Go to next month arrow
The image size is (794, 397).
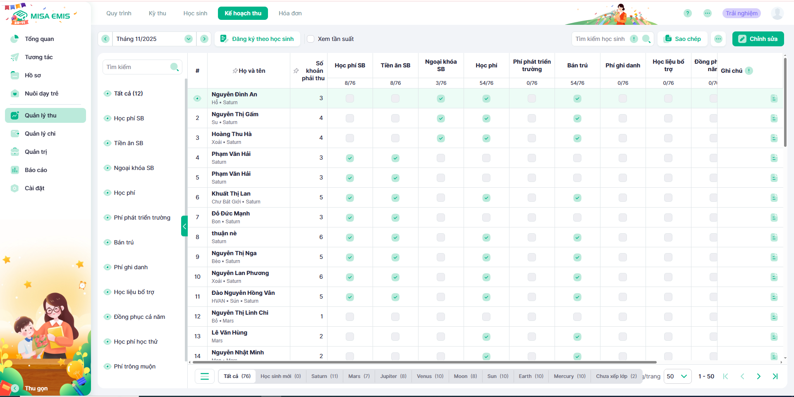point(204,39)
